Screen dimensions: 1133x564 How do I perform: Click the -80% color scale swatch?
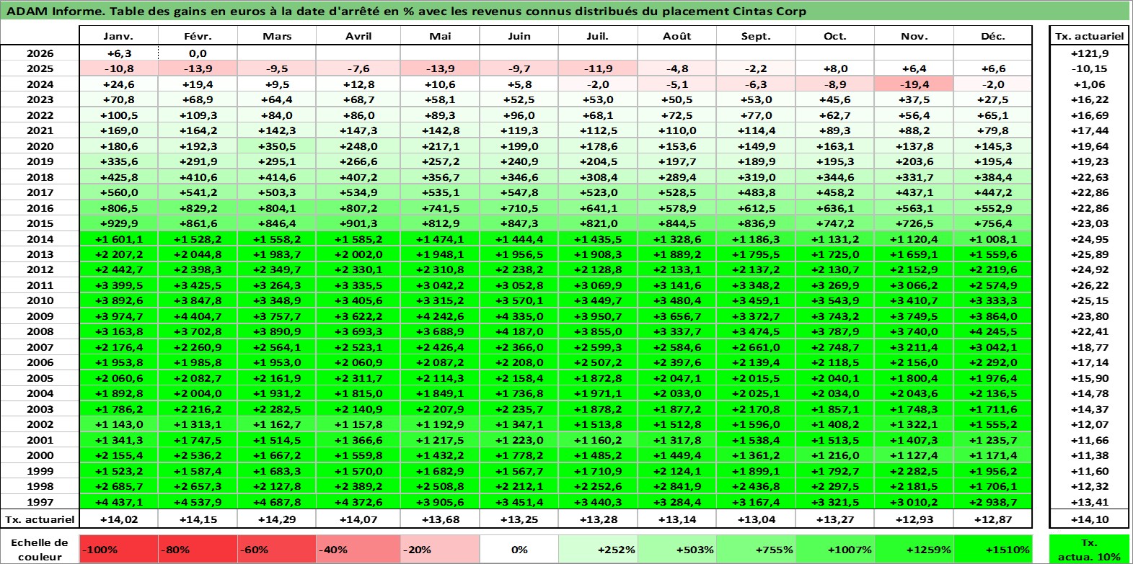pyautogui.click(x=198, y=549)
